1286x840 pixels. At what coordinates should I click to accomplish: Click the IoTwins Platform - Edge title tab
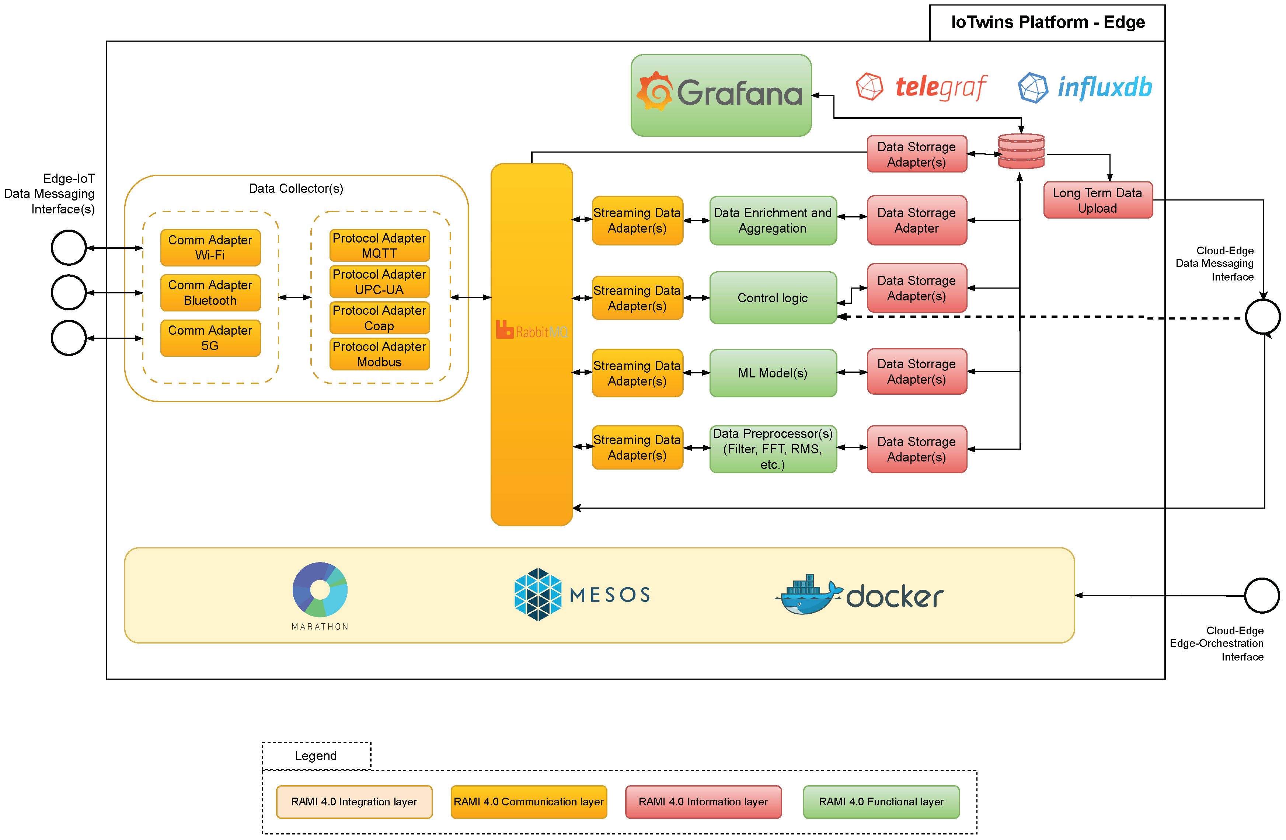click(1047, 22)
